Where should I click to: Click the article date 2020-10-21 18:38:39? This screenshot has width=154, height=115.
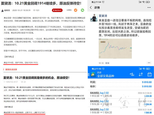(x=21, y=10)
